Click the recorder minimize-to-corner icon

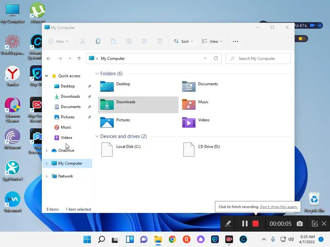[315, 224]
